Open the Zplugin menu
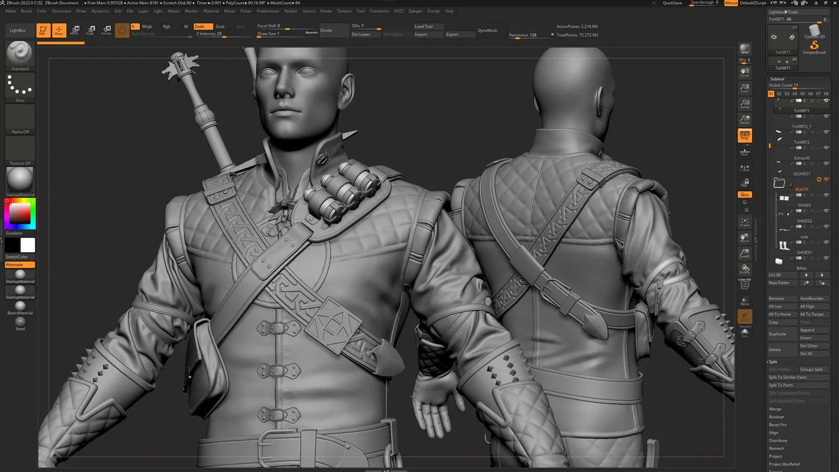 (x=415, y=11)
